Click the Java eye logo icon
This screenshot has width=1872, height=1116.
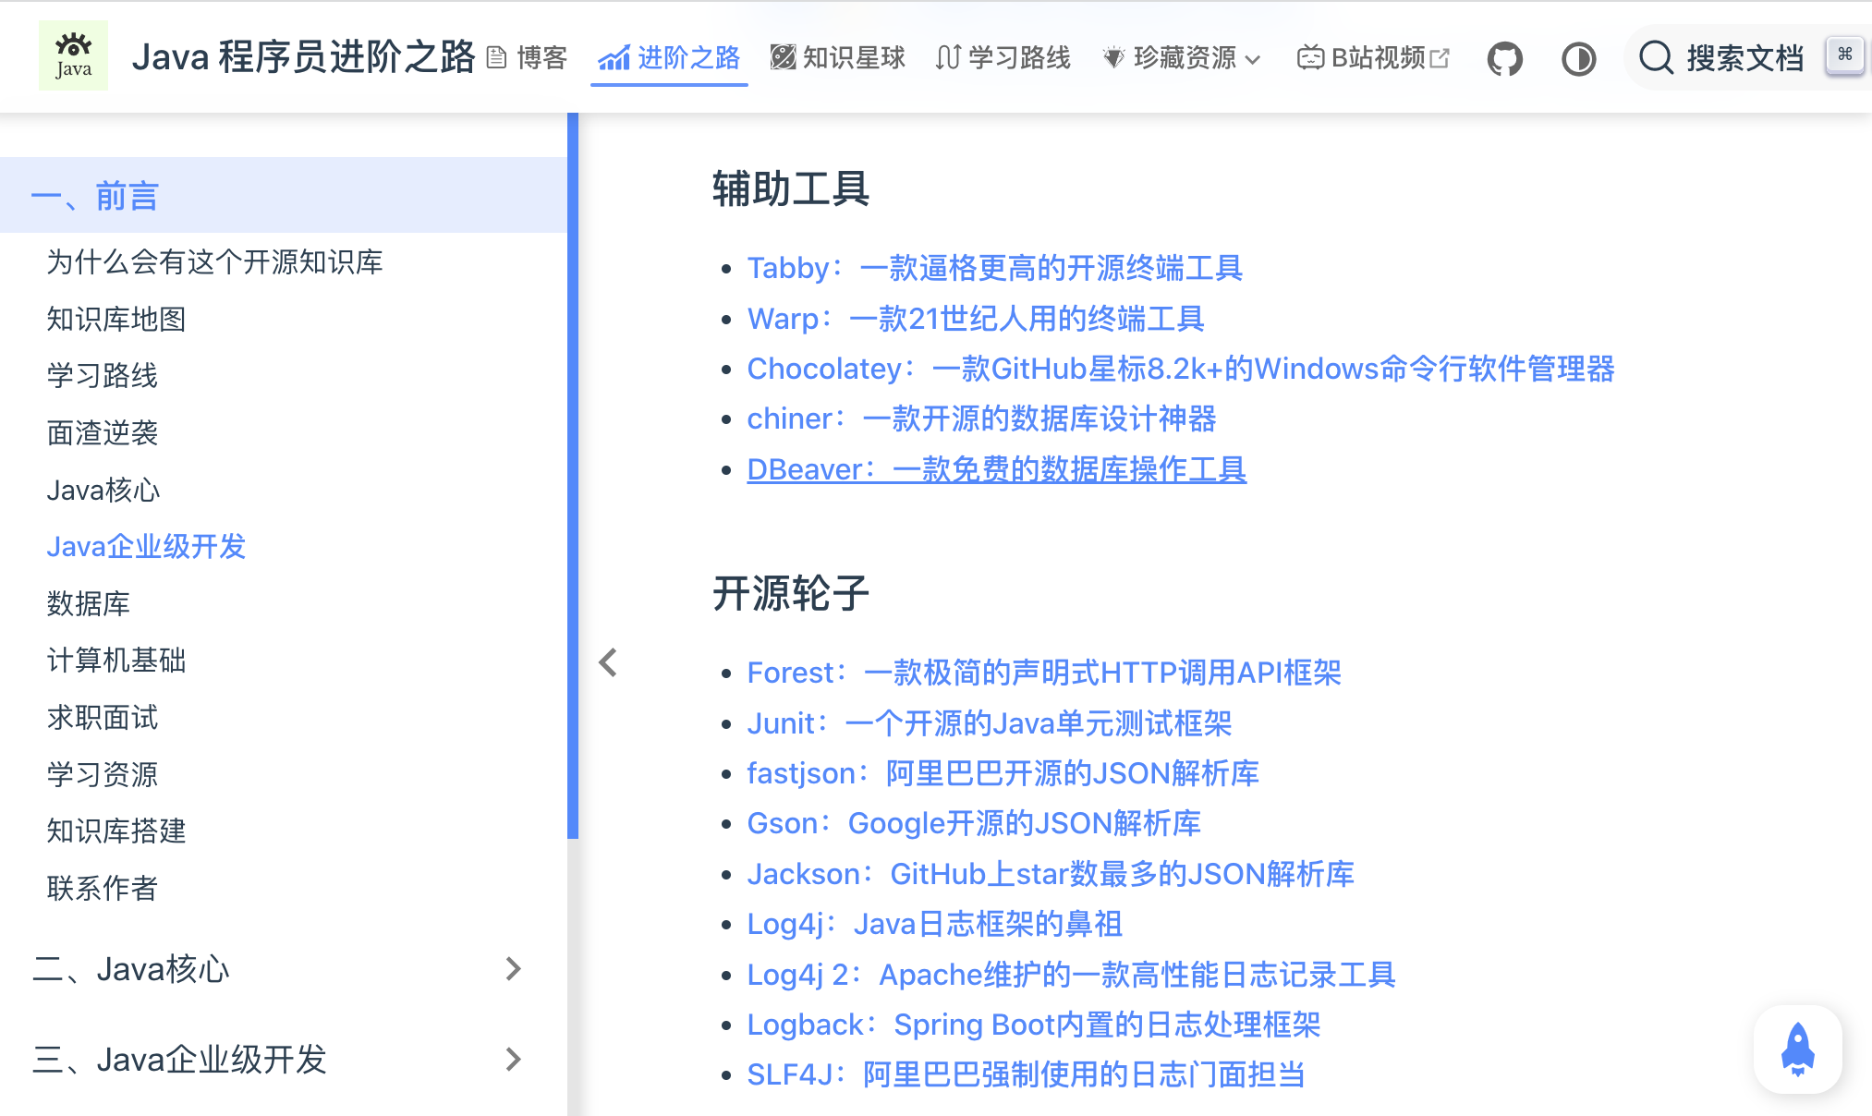[x=73, y=55]
